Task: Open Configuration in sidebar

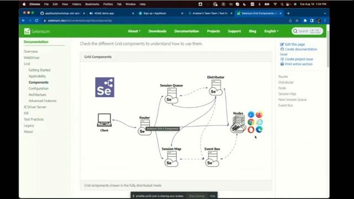Action: pos(39,88)
